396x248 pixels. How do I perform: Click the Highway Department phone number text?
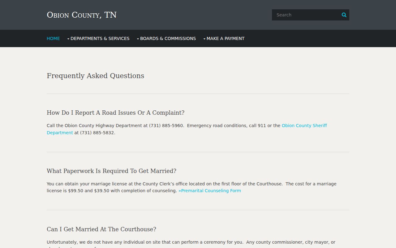click(166, 126)
